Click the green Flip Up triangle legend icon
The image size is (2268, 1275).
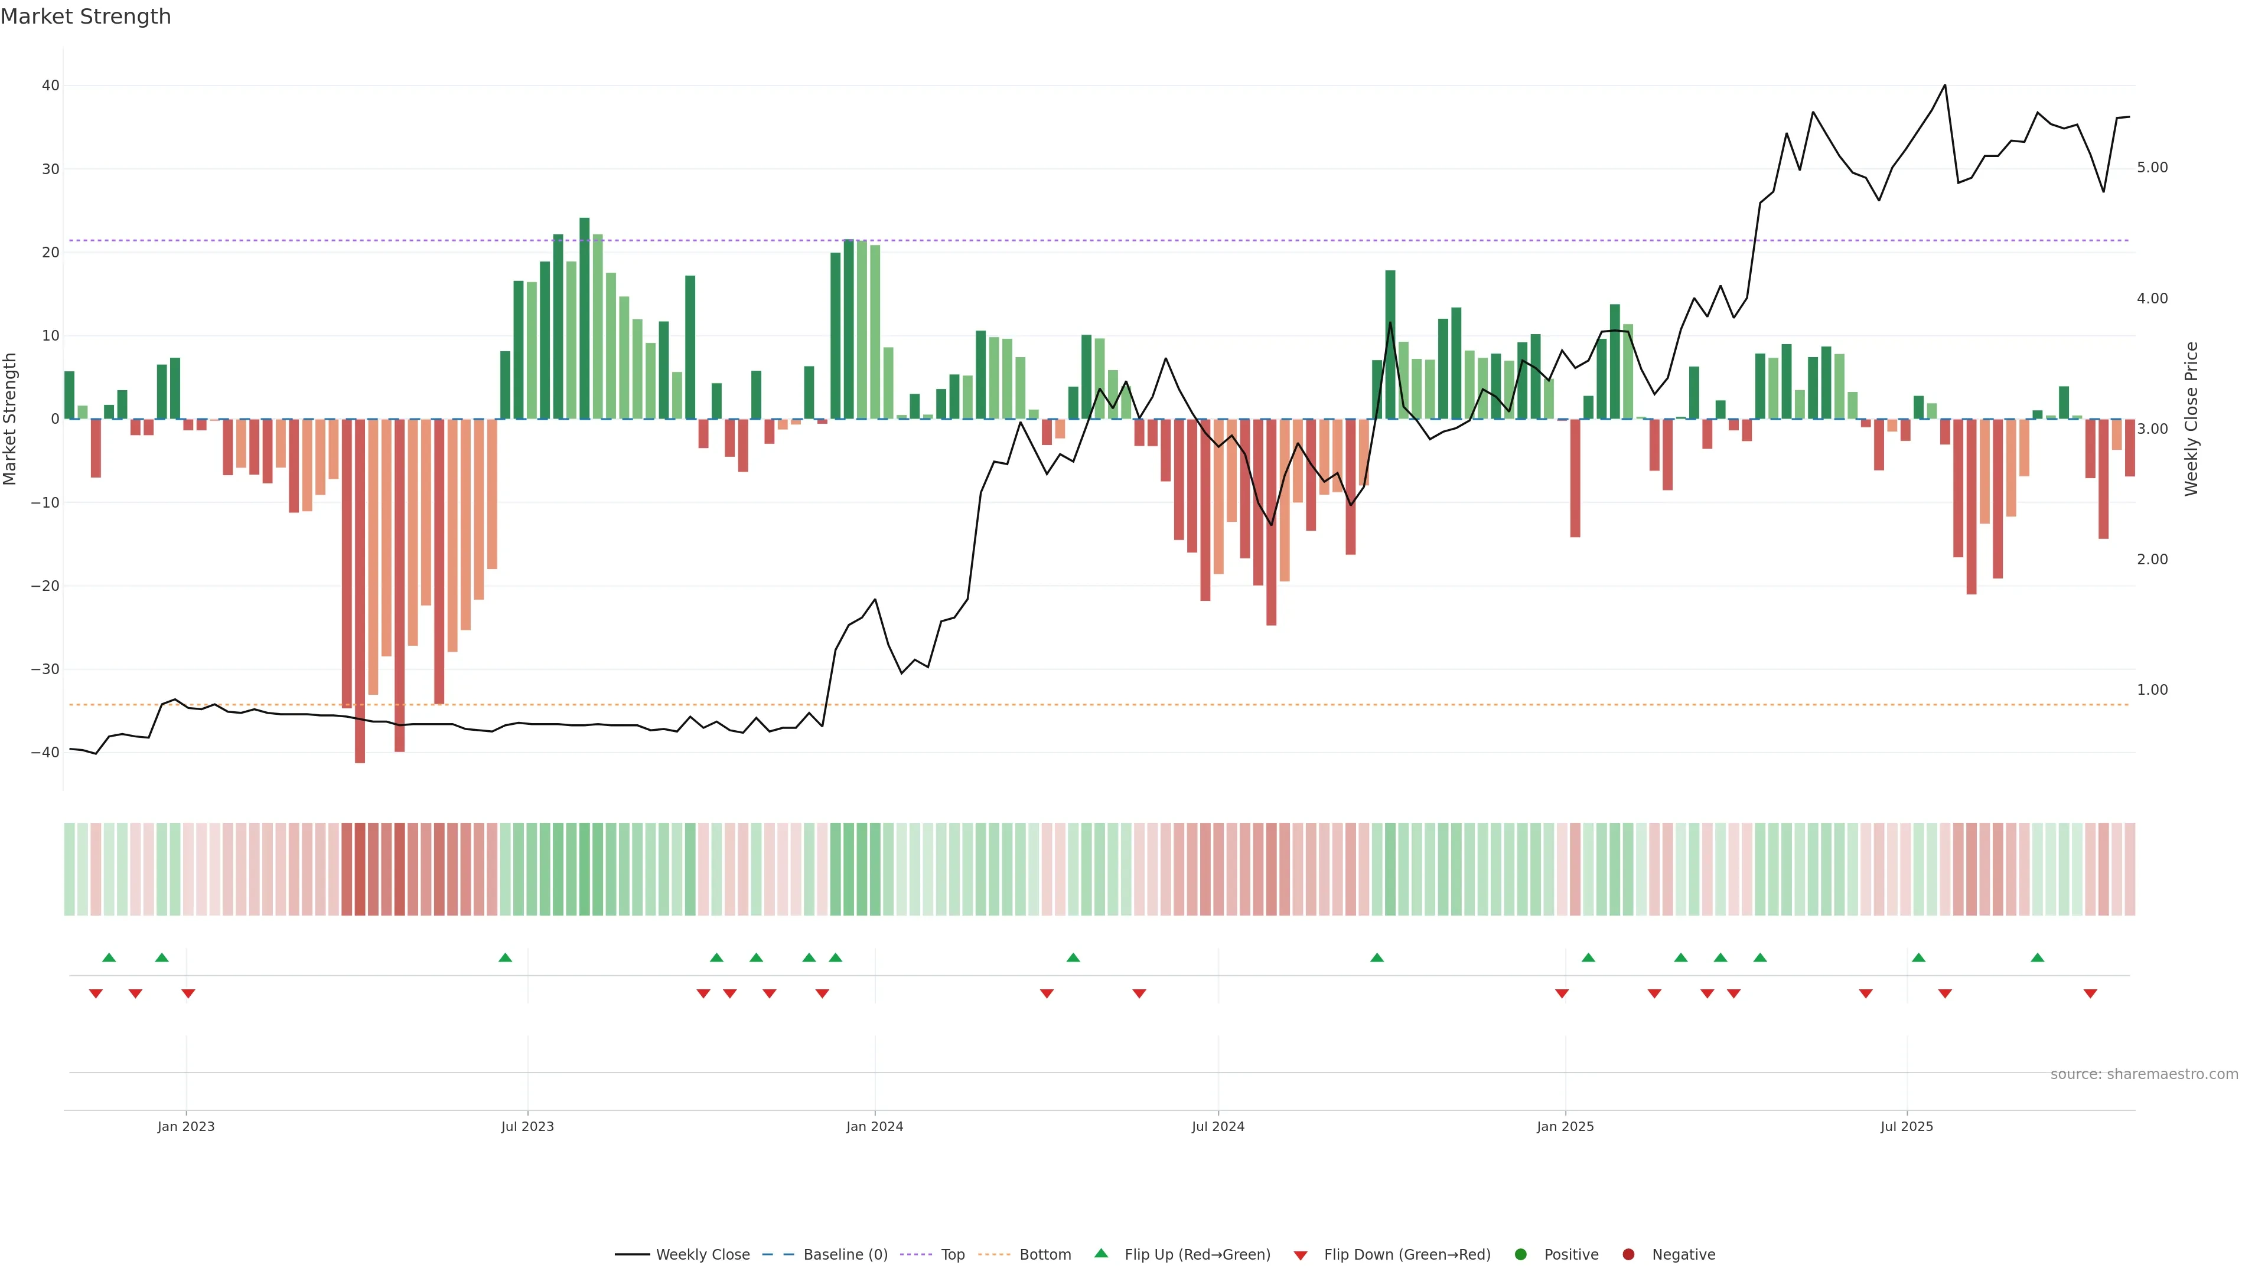pos(1100,1254)
